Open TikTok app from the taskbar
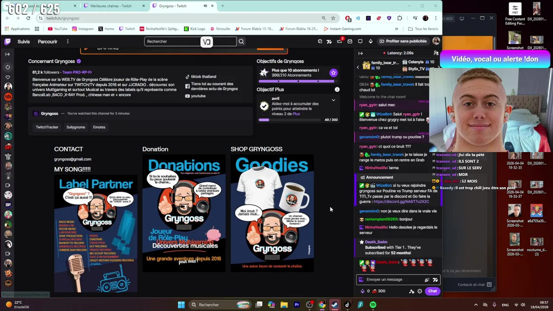Screen dimensions: 553x311 pyautogui.click(x=347, y=305)
